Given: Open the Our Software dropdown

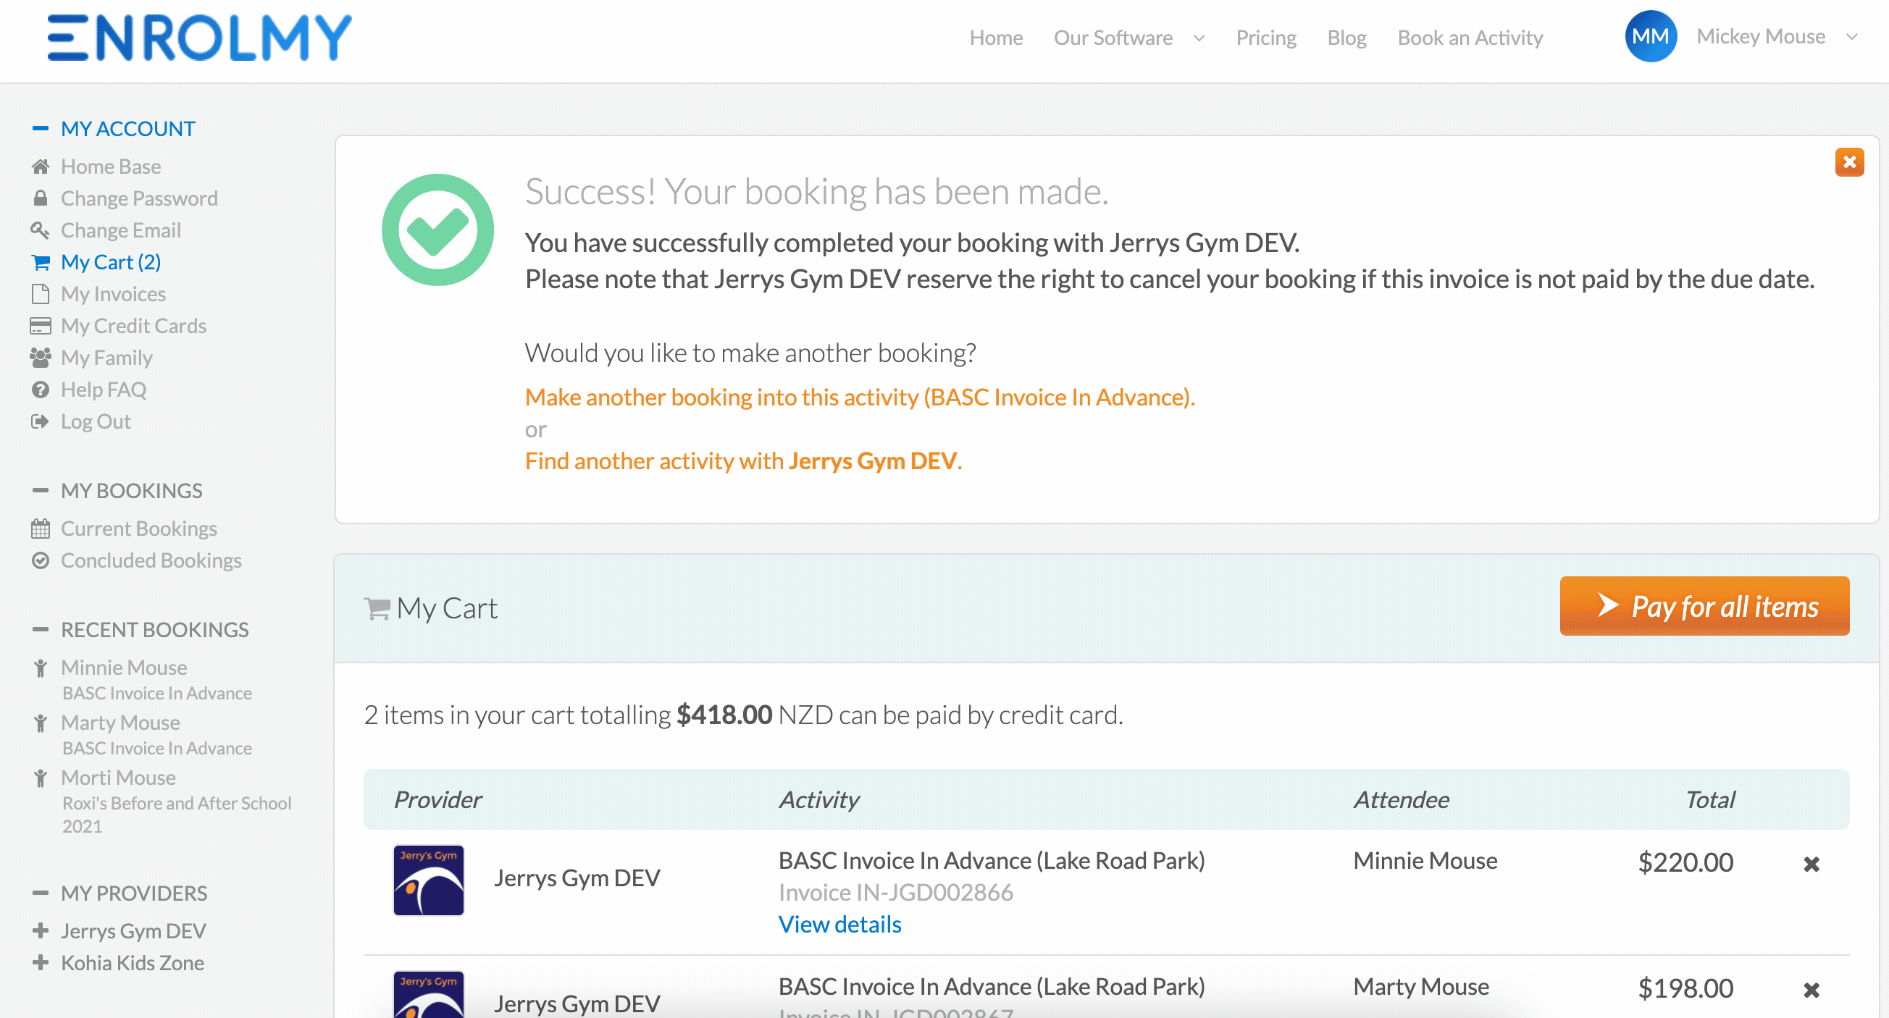Looking at the screenshot, I should [x=1128, y=38].
